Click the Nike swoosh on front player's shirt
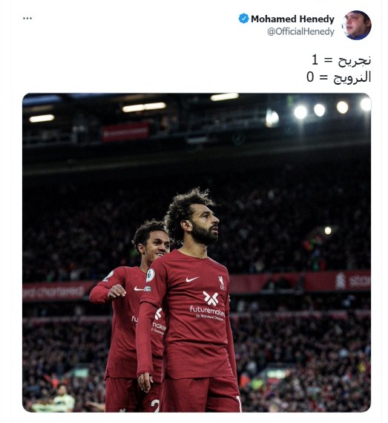 [192, 280]
